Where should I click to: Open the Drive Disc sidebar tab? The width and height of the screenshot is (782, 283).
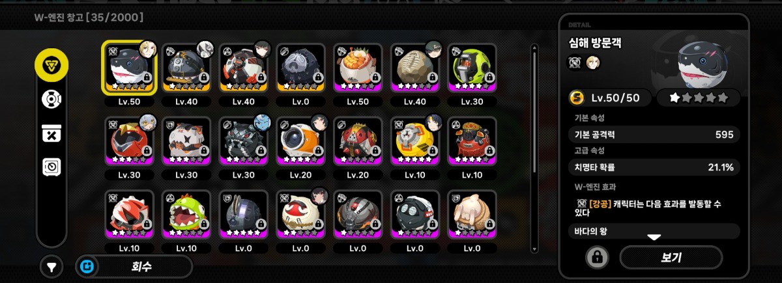click(51, 99)
